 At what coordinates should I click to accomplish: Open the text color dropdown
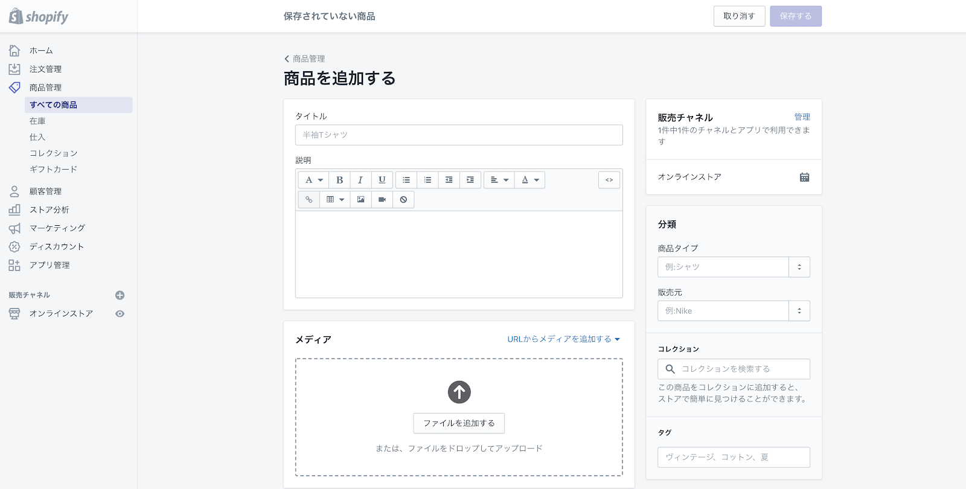(529, 180)
